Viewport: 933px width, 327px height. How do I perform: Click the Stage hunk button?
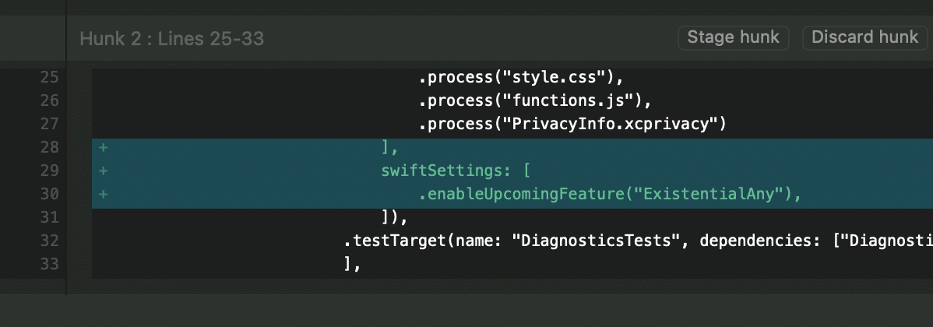tap(734, 37)
